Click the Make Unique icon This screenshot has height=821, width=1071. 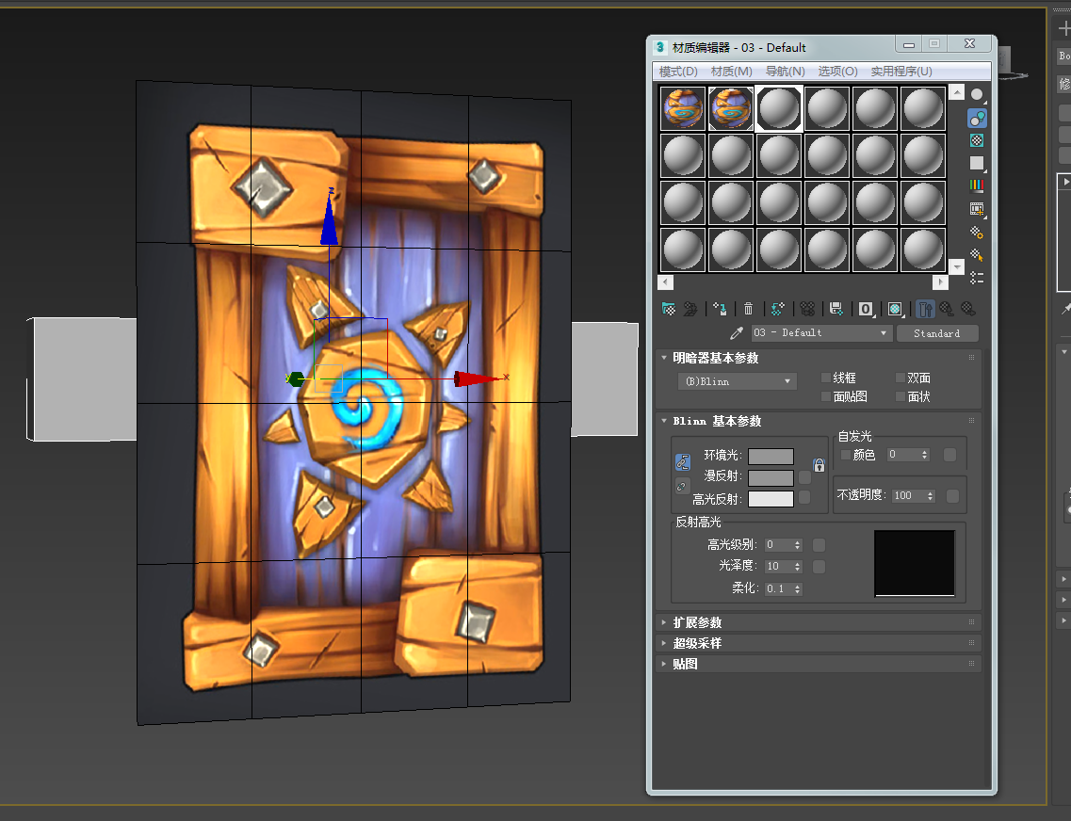tap(807, 309)
